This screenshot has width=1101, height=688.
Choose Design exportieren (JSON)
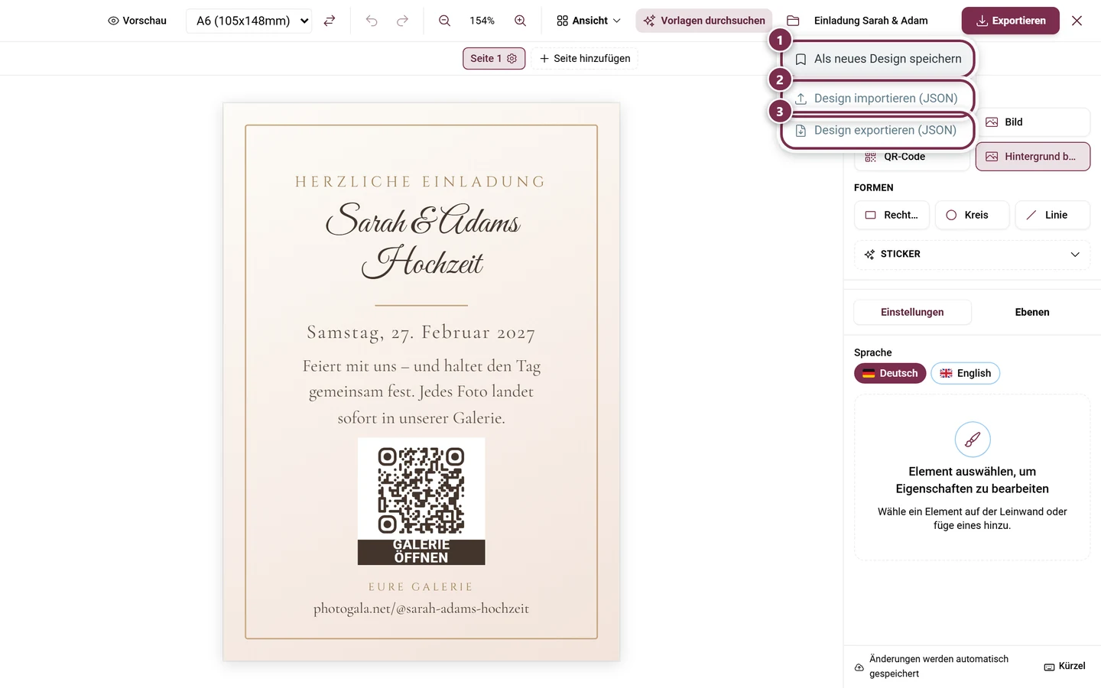[x=878, y=130]
